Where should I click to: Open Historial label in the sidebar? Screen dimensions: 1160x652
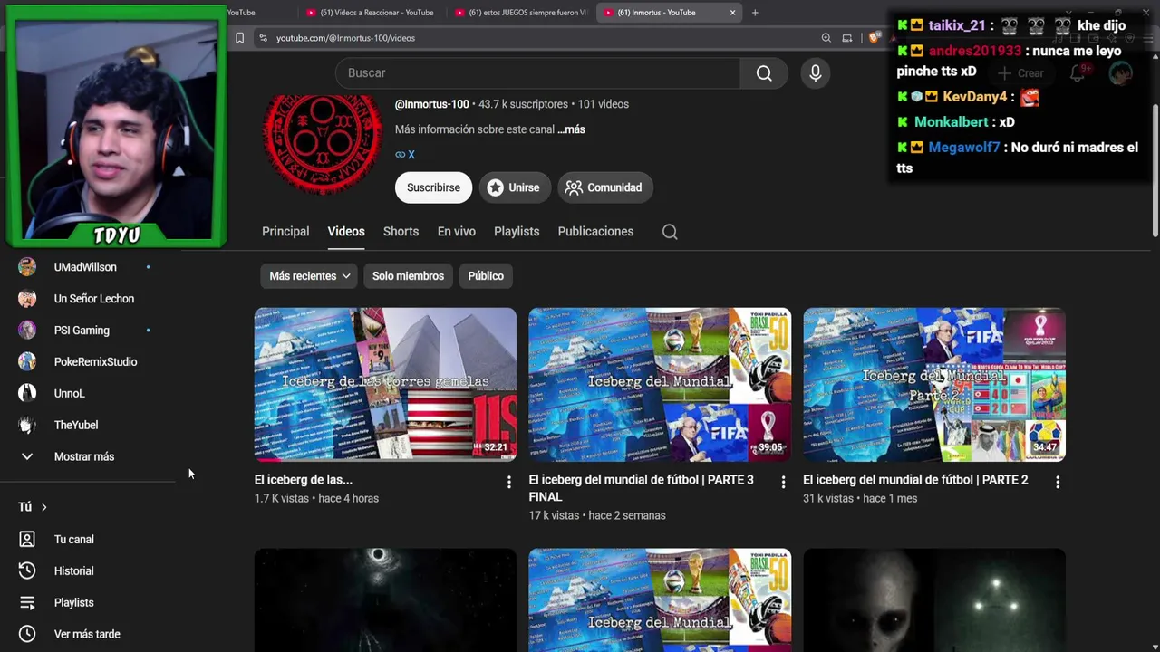pyautogui.click(x=74, y=571)
